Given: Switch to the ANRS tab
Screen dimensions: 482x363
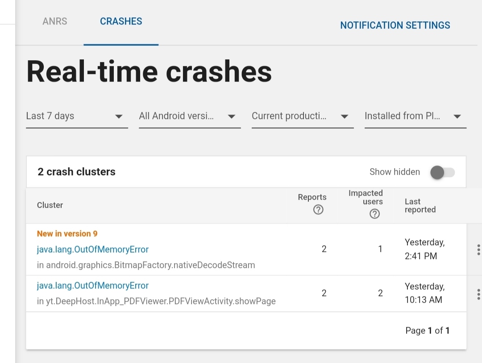Looking at the screenshot, I should pos(55,21).
